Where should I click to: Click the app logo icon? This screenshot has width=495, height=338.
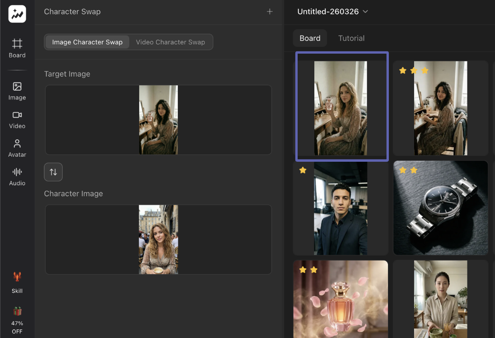(17, 14)
